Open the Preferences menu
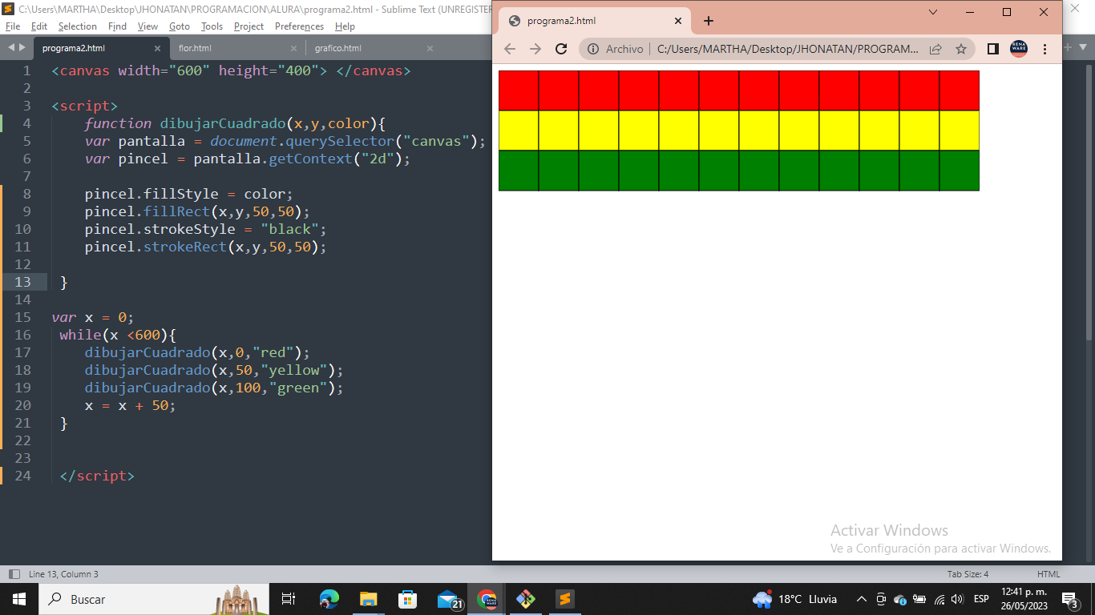 (299, 26)
